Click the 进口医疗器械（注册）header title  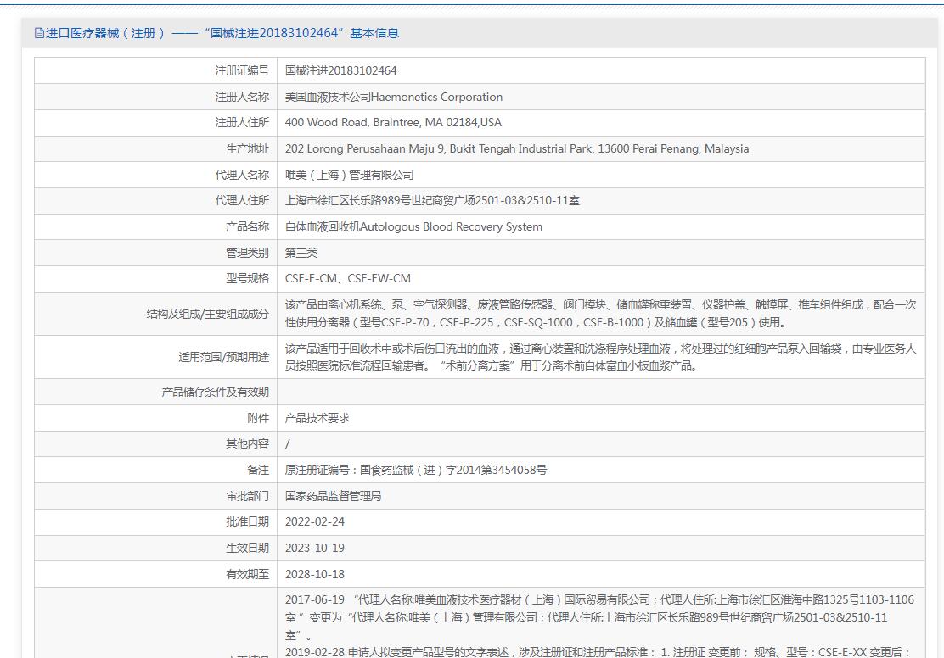pos(222,33)
